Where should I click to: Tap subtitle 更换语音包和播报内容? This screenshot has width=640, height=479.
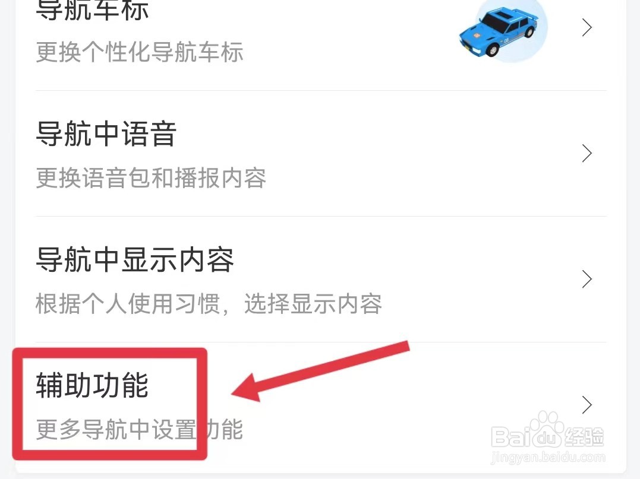(x=151, y=177)
